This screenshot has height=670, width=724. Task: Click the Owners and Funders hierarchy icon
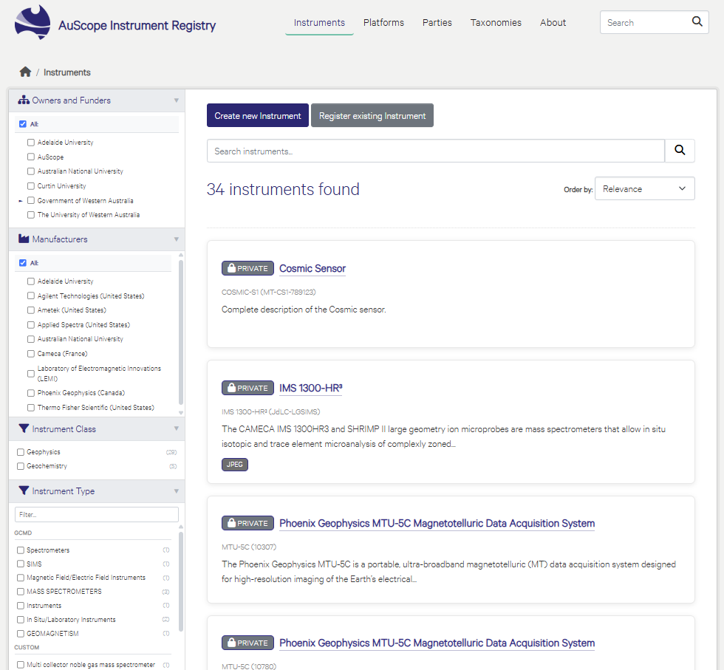[24, 100]
